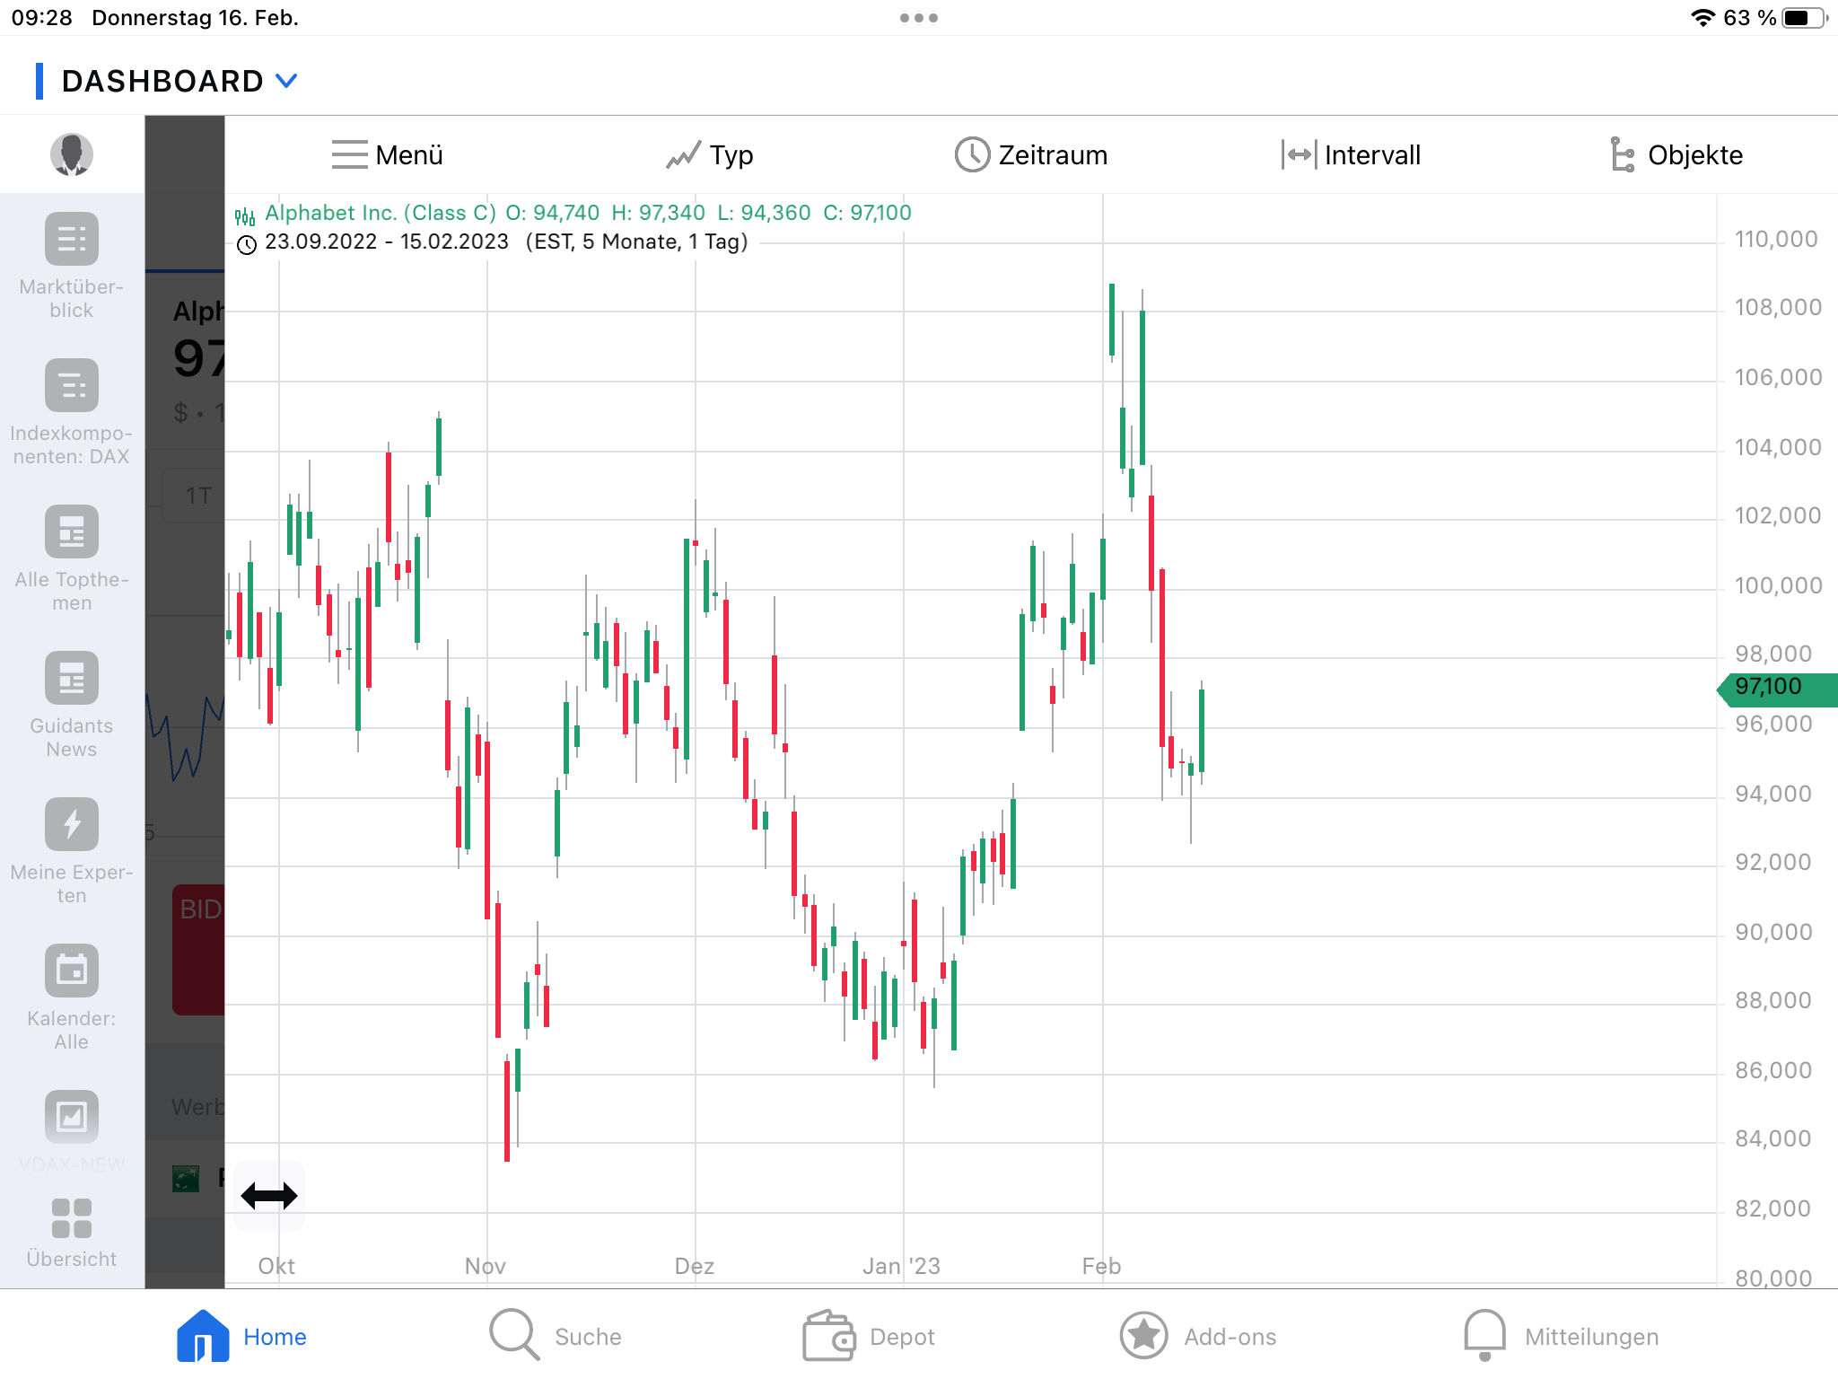
Task: Tap the user profile avatar
Action: 71,154
